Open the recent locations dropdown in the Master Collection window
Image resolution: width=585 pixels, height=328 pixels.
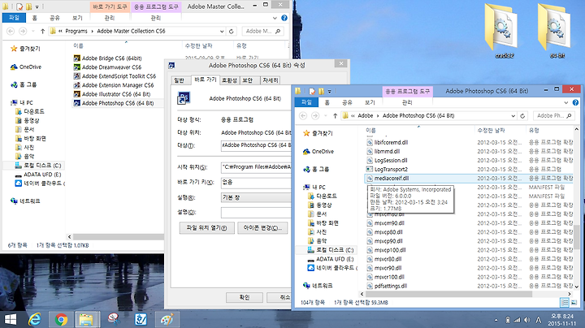pos(32,32)
